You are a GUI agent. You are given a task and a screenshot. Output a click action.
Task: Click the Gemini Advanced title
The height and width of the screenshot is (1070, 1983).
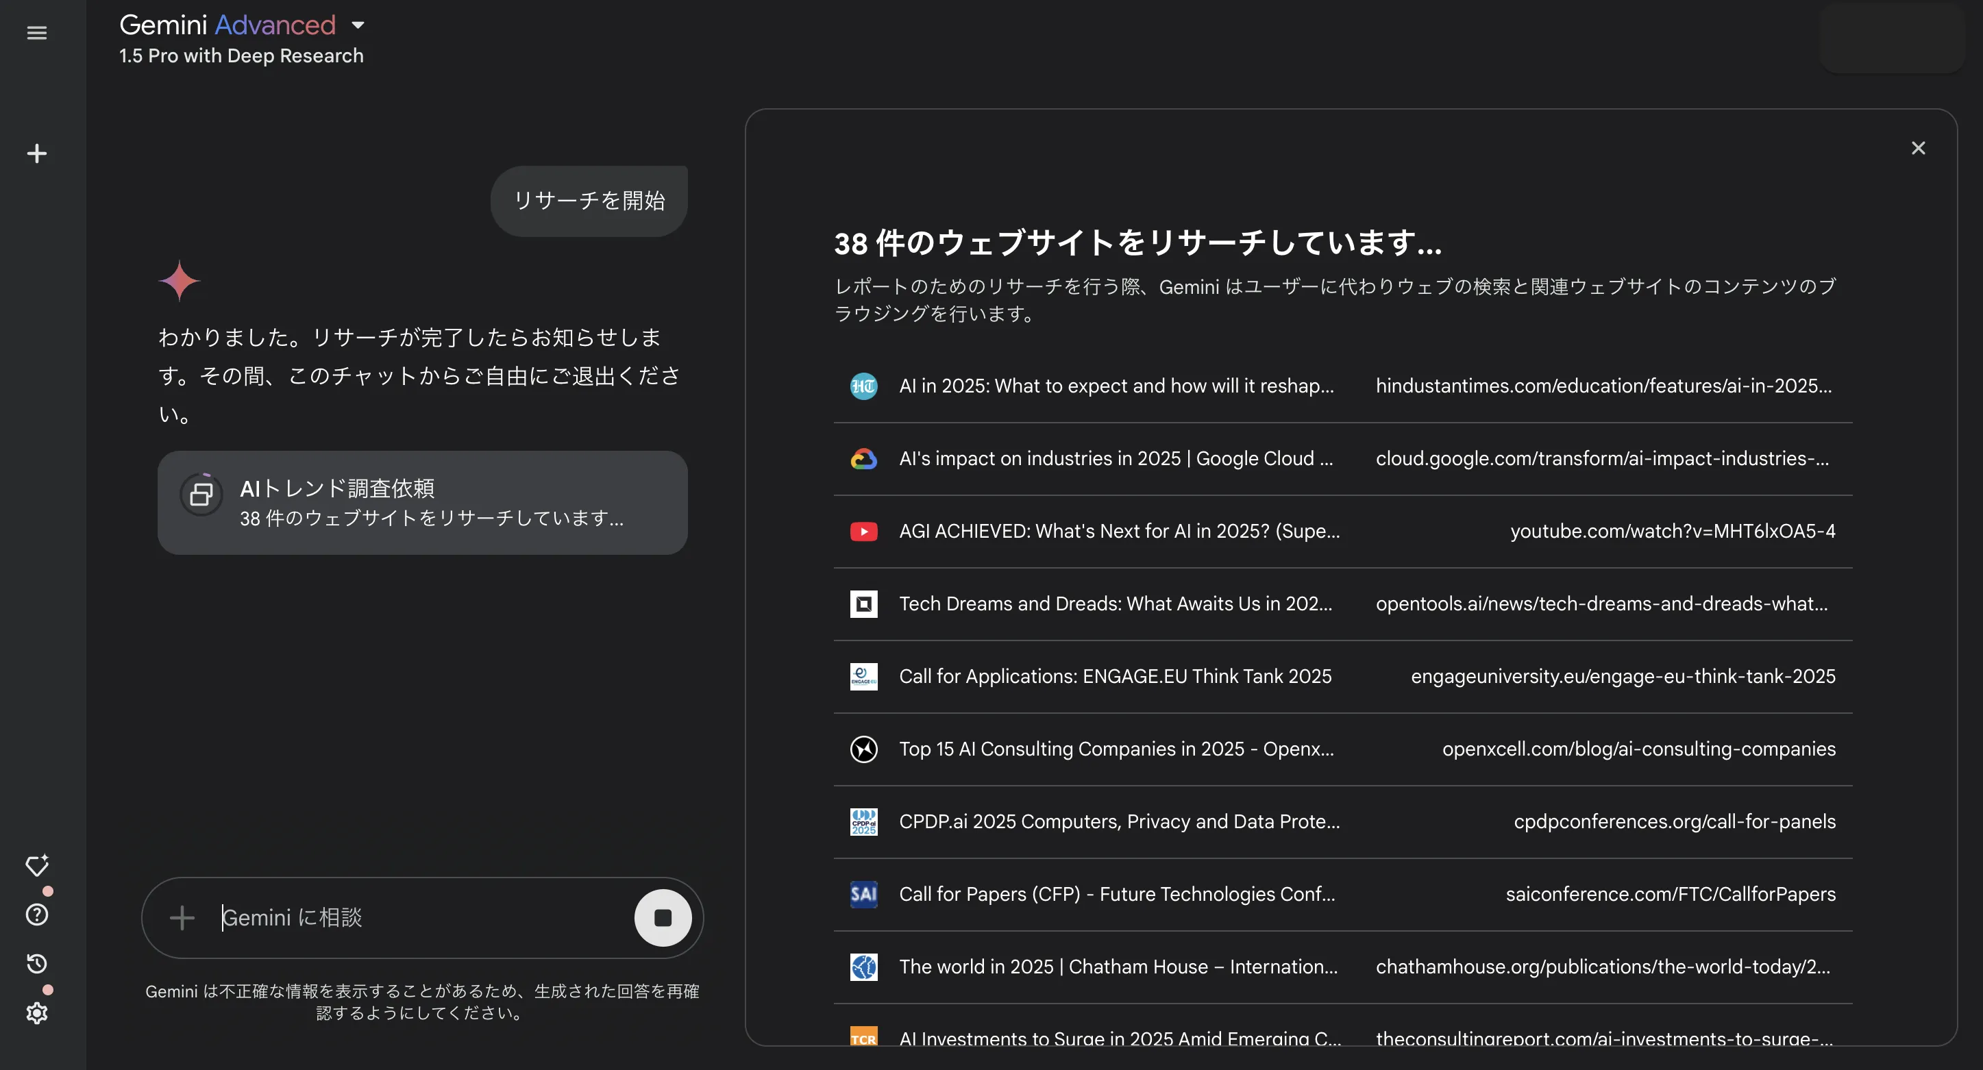227,25
